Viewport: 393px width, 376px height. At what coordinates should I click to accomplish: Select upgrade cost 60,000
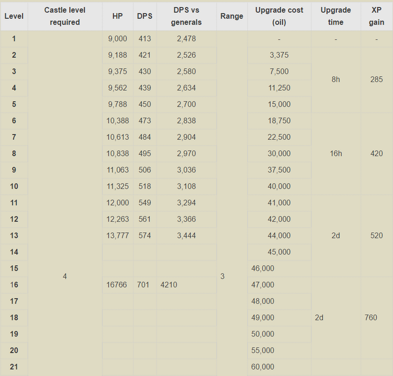(x=263, y=367)
